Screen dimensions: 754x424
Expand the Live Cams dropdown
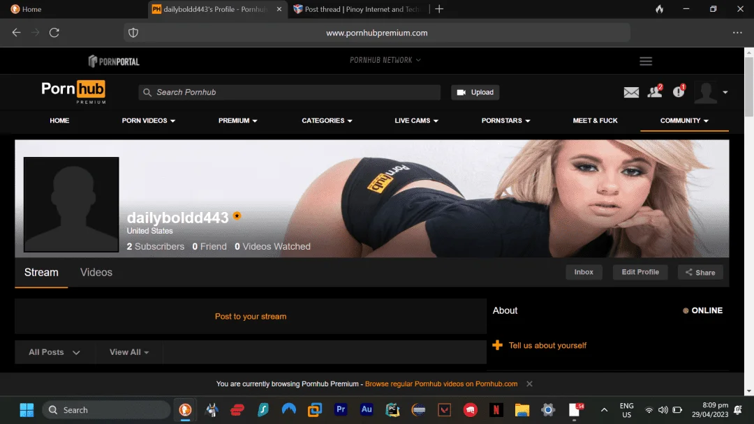click(416, 121)
